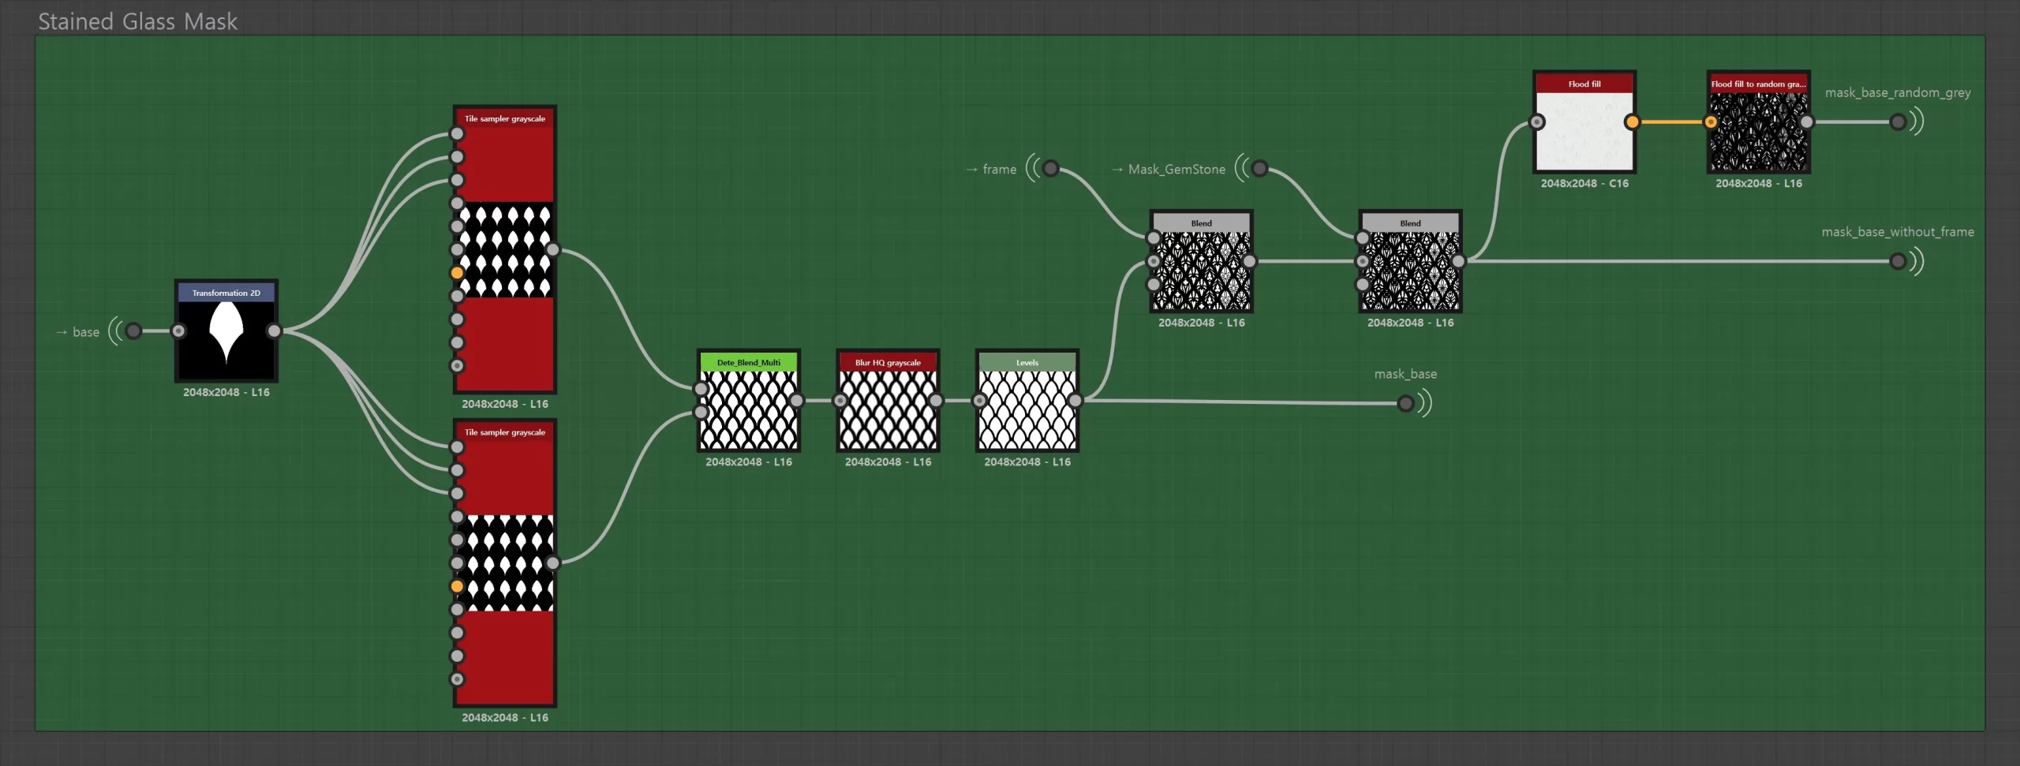Click the mask_base_without_frame label
This screenshot has height=766, width=2020.
[1898, 232]
